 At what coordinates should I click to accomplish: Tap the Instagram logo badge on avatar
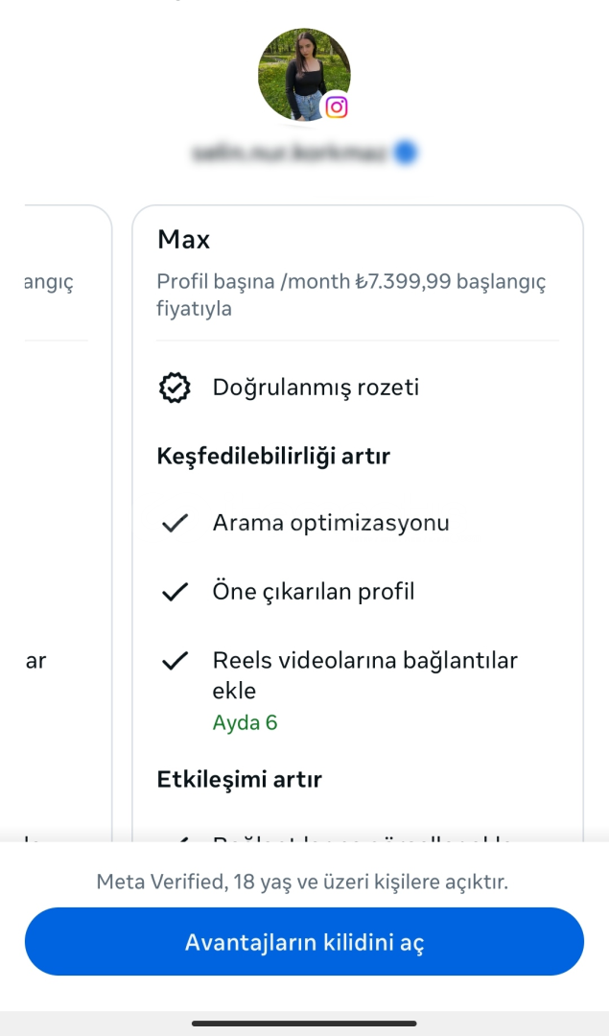(336, 106)
